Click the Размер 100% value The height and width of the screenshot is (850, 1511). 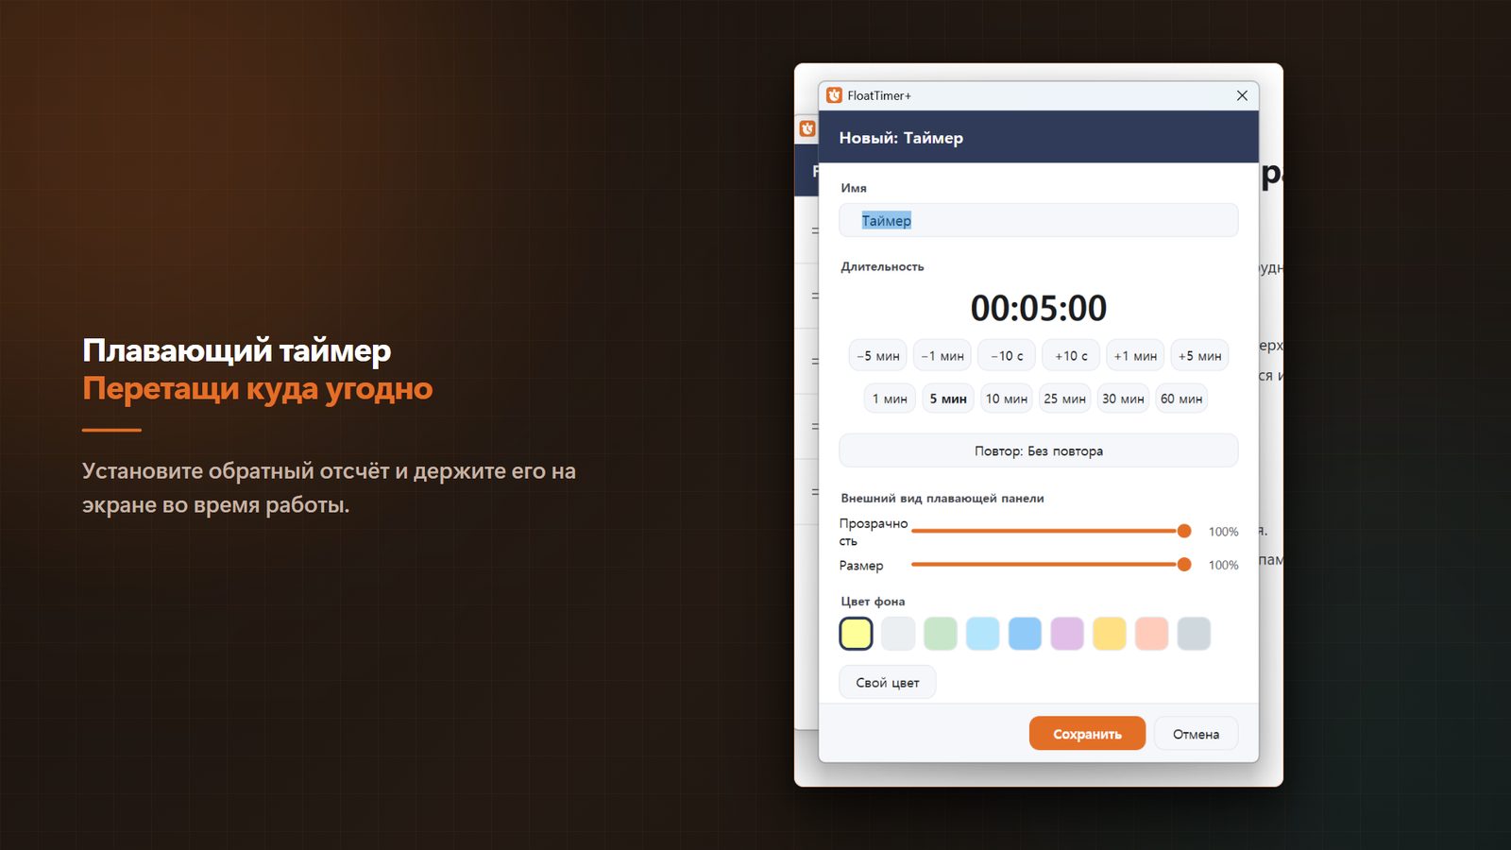(1223, 565)
